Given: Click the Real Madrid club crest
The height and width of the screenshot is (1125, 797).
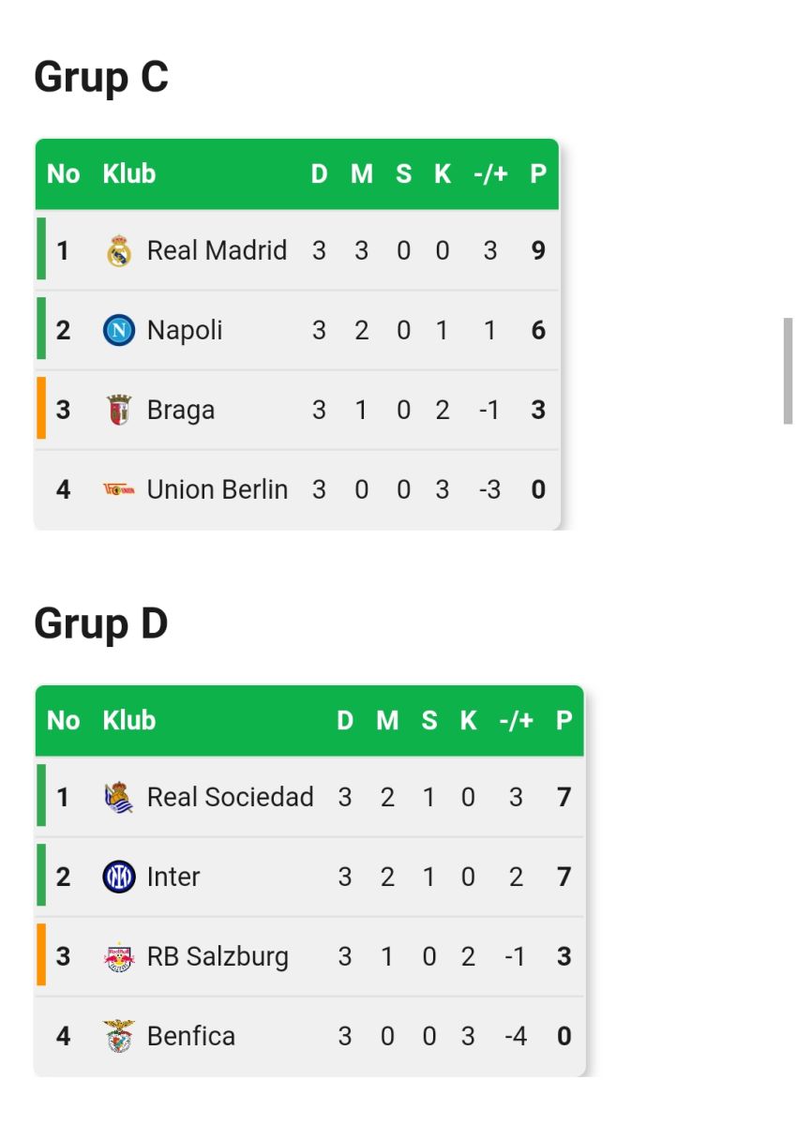Looking at the screenshot, I should [x=119, y=251].
